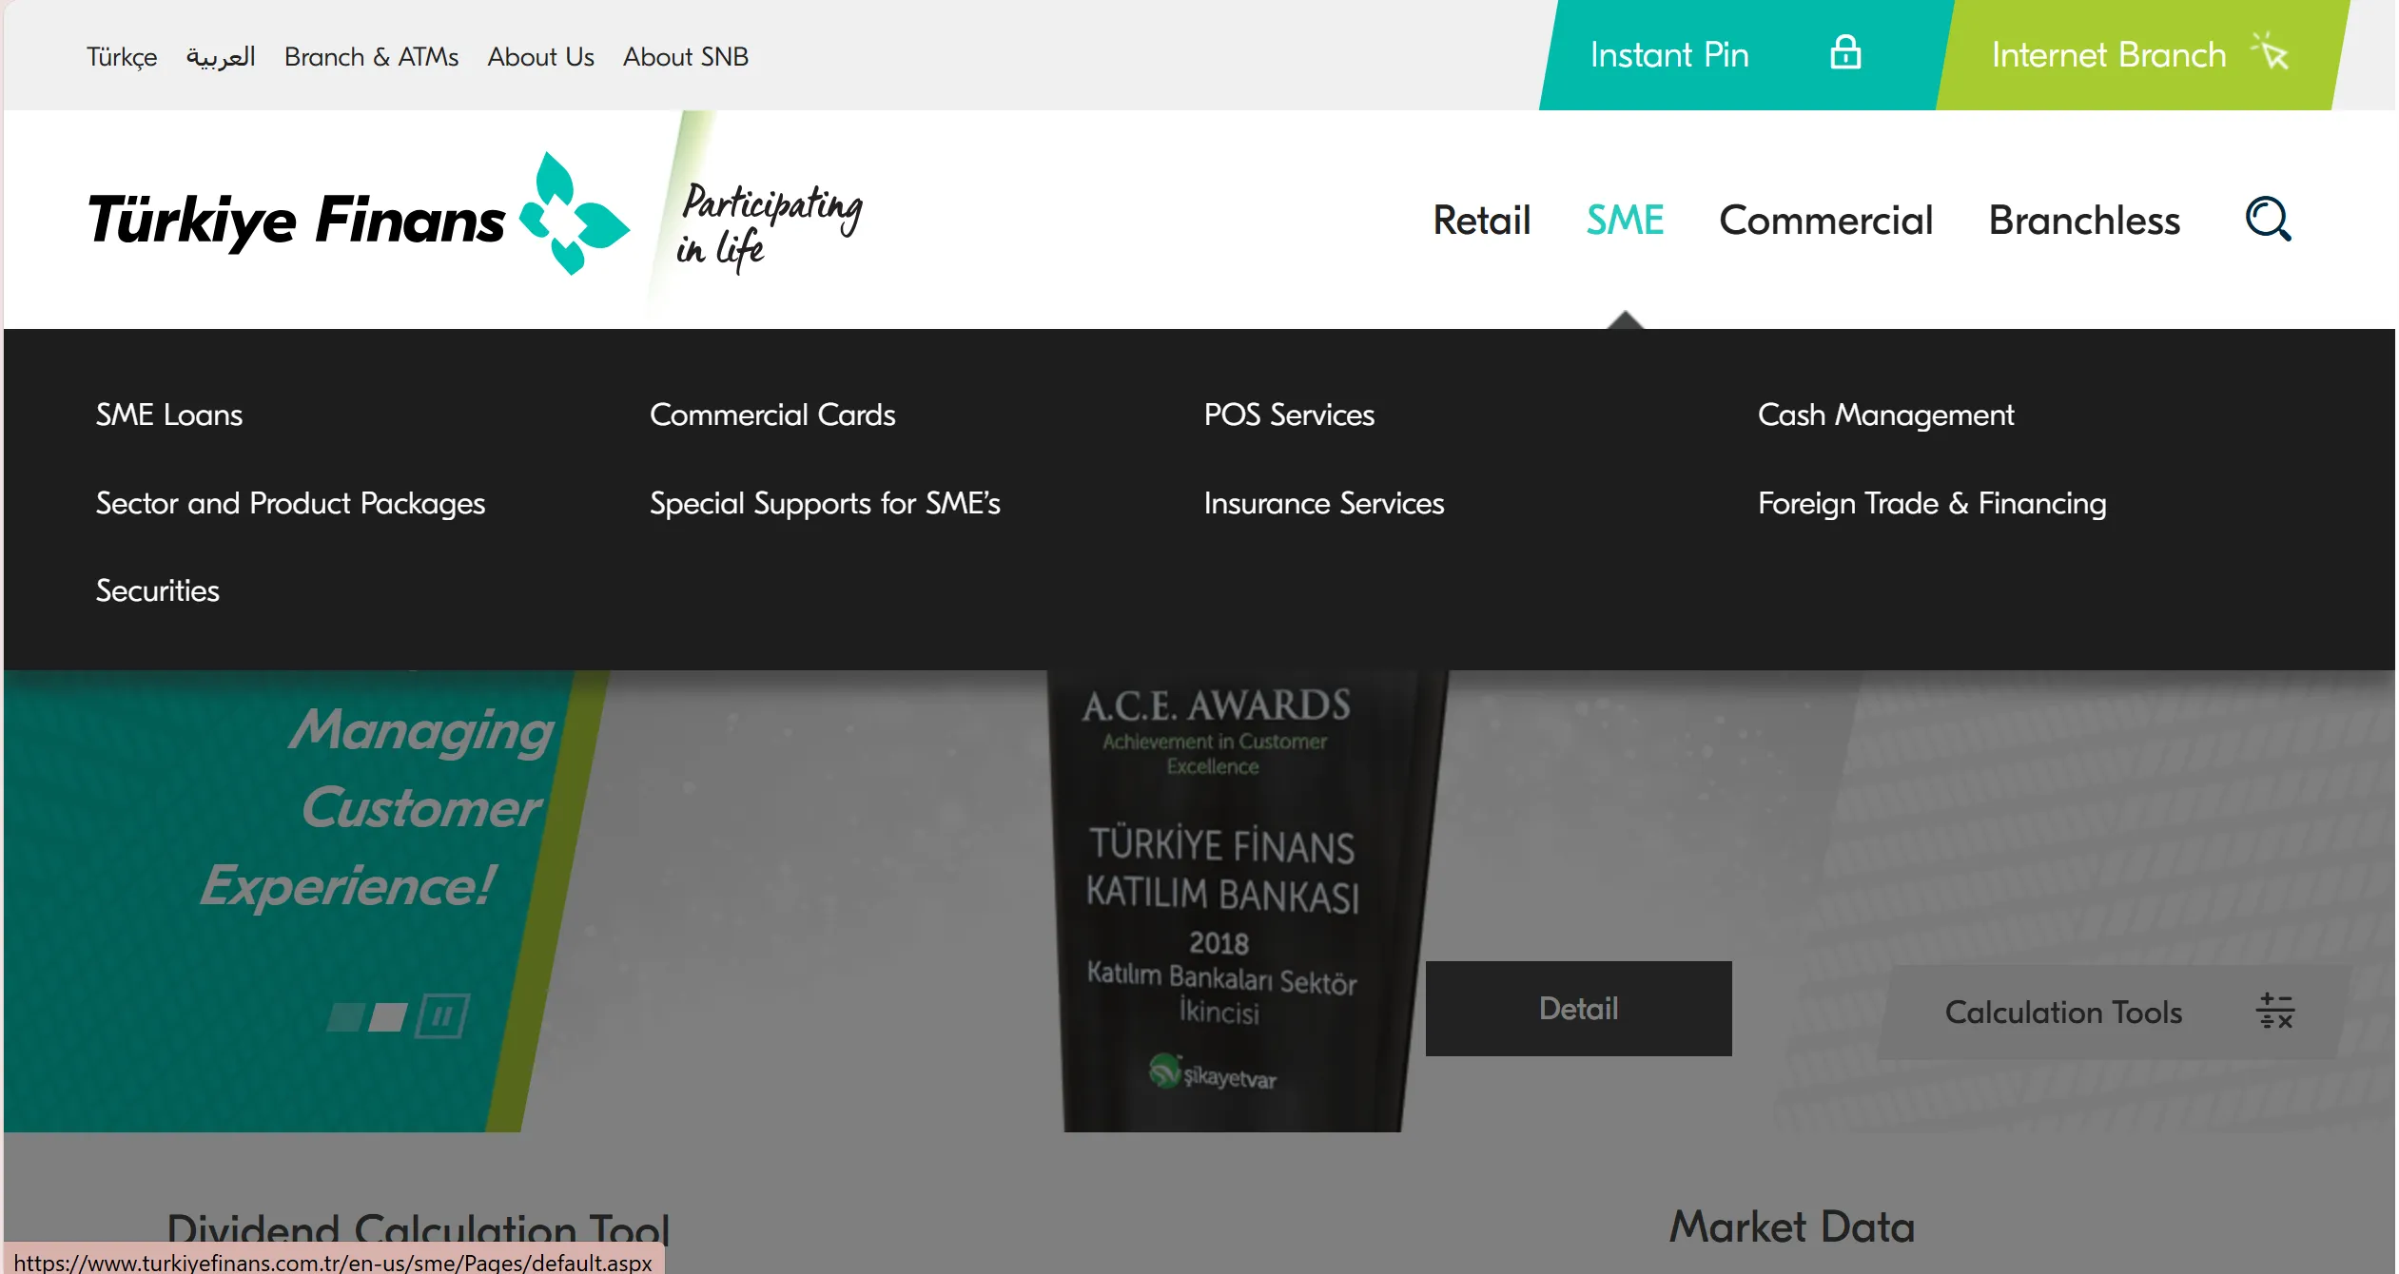The image size is (2399, 1274).
Task: Open the Retail menu
Action: 1481,221
